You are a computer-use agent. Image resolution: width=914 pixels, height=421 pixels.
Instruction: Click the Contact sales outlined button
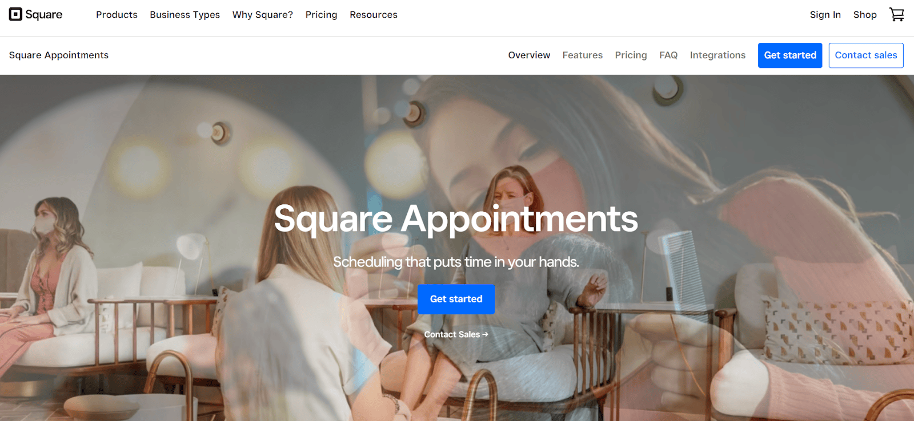(866, 55)
